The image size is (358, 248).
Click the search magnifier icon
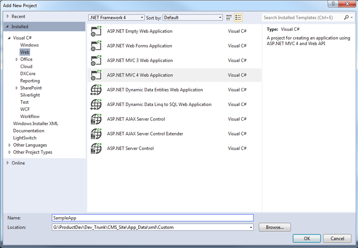(x=346, y=18)
